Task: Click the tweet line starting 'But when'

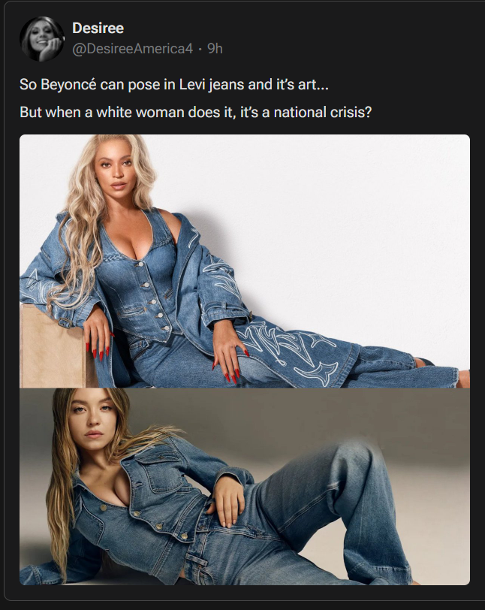Action: 196,113
